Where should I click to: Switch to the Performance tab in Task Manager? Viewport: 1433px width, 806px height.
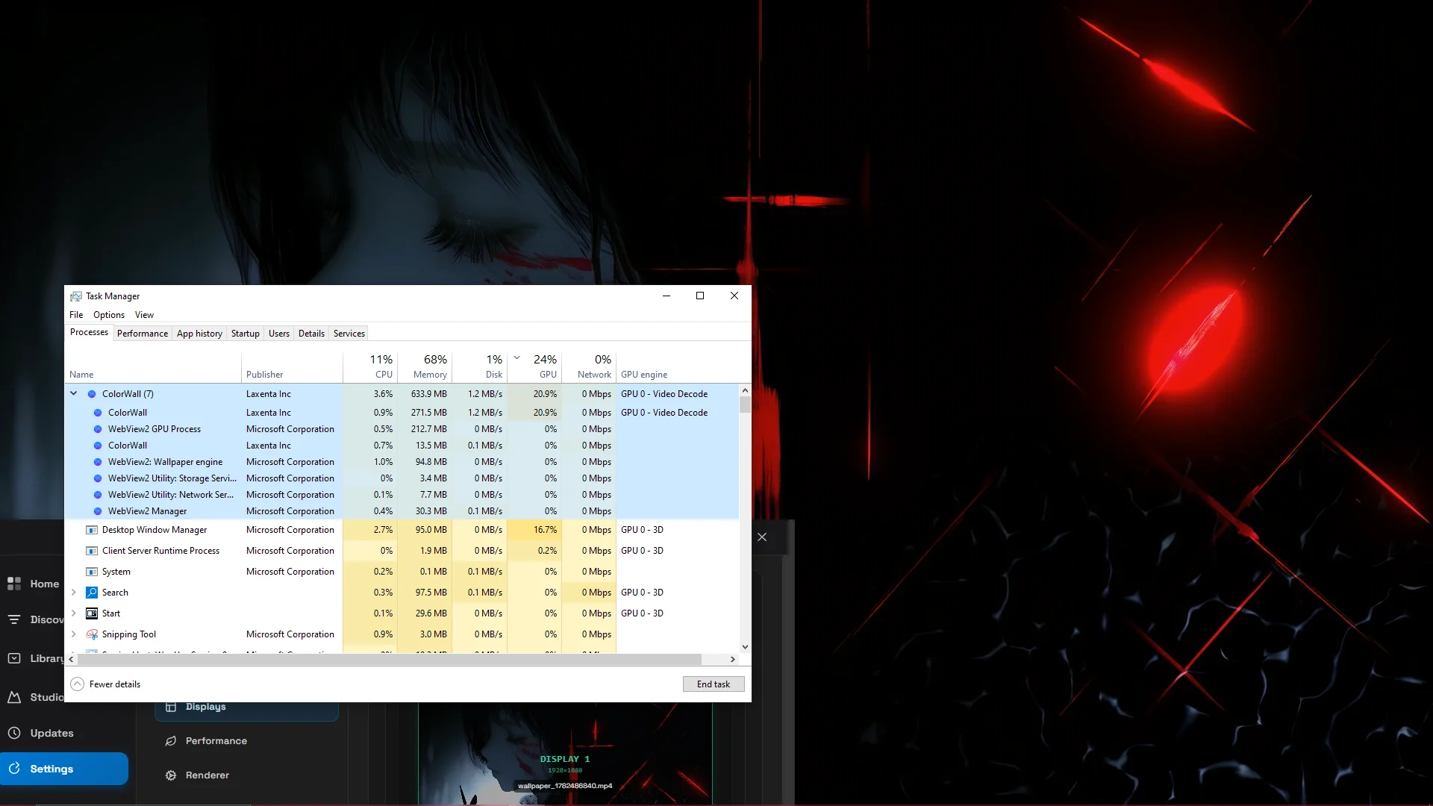tap(142, 333)
